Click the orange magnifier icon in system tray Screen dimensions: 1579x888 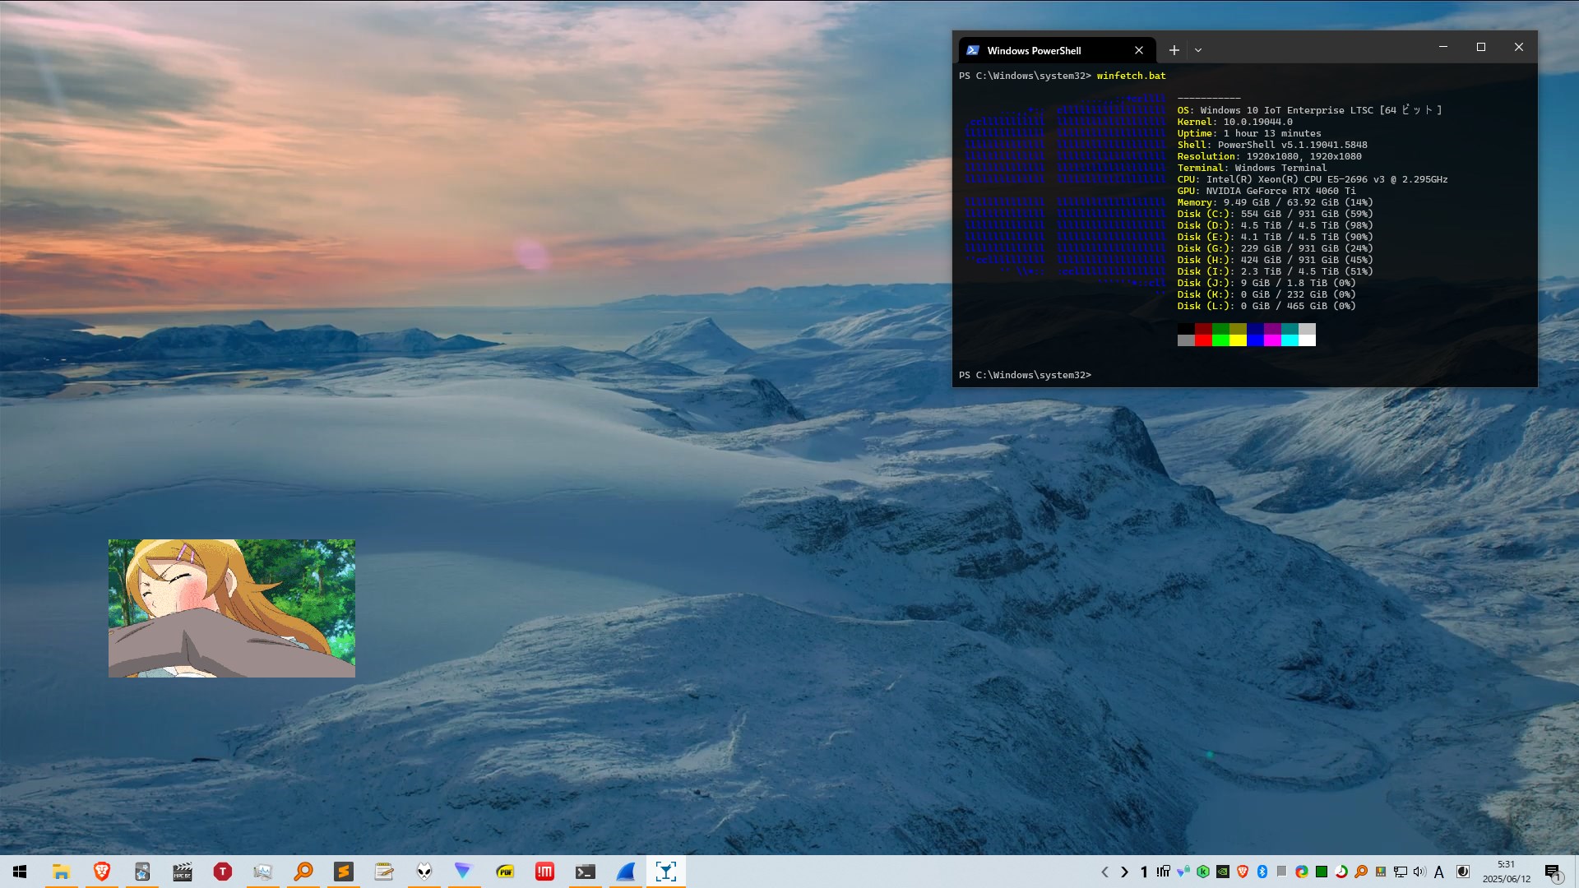pyautogui.click(x=1361, y=872)
